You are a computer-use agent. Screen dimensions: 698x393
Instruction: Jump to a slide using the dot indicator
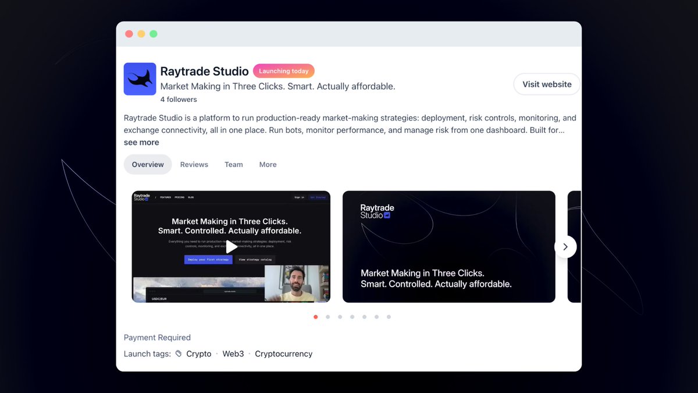[x=352, y=317]
